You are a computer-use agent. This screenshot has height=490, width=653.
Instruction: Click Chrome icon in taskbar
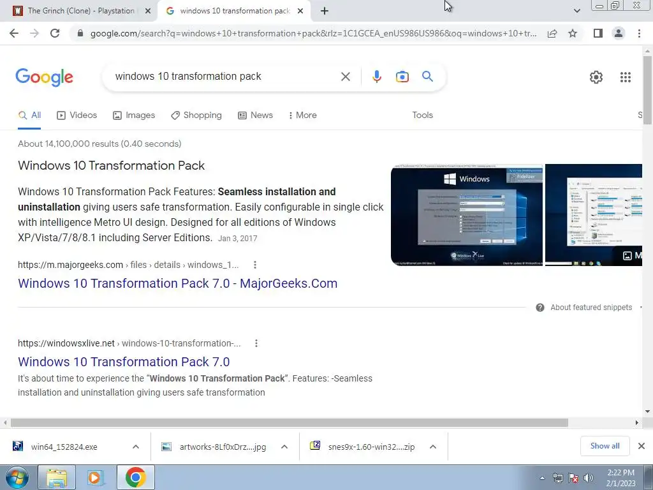[135, 477]
